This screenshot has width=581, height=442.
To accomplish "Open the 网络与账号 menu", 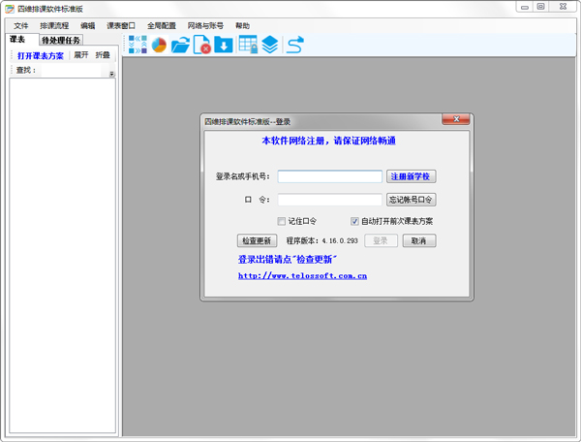I will 205,25.
